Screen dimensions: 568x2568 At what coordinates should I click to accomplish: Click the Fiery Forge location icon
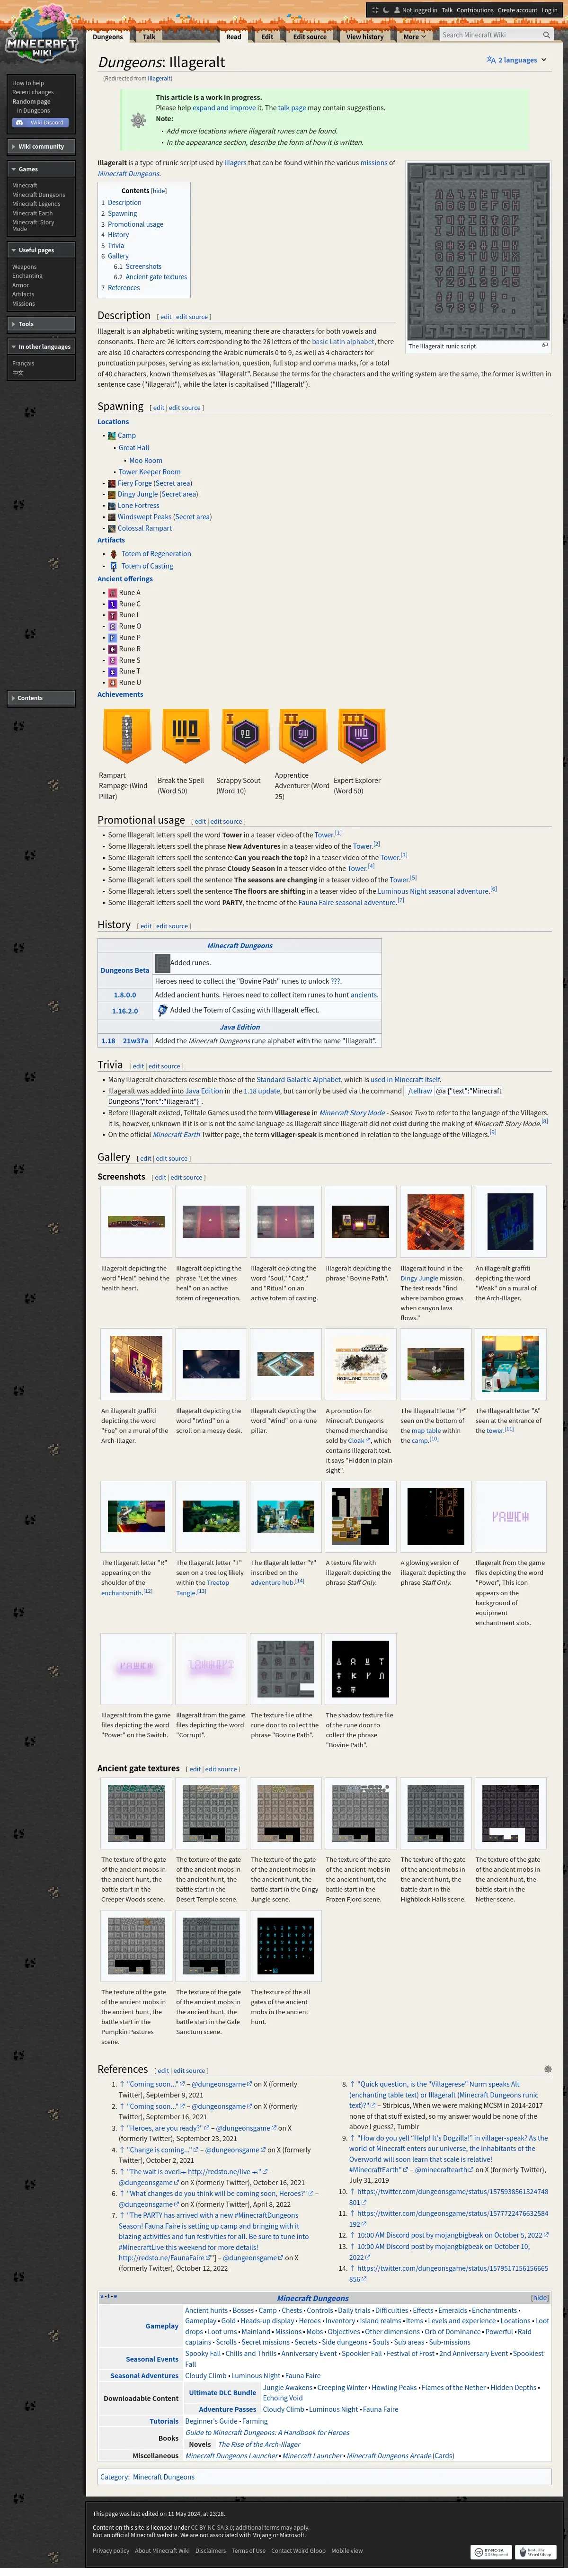click(113, 483)
